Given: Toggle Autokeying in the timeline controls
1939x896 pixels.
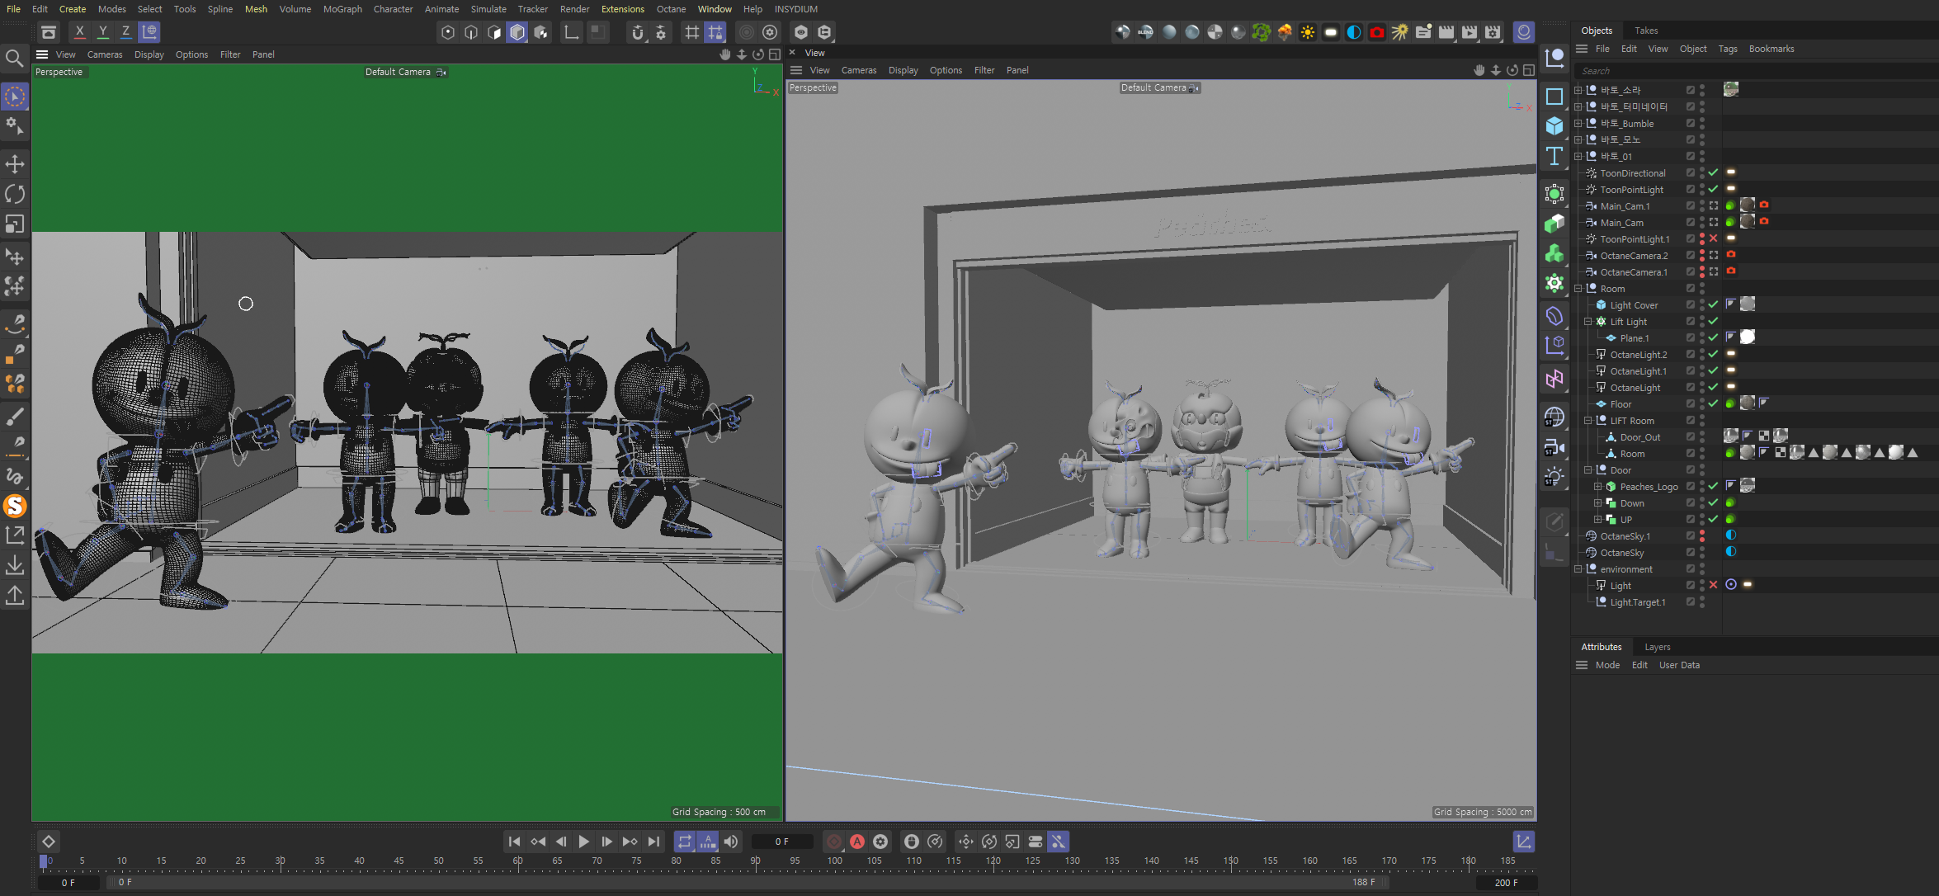Looking at the screenshot, I should pyautogui.click(x=858, y=842).
